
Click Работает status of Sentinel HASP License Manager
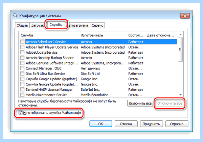[x=136, y=89]
